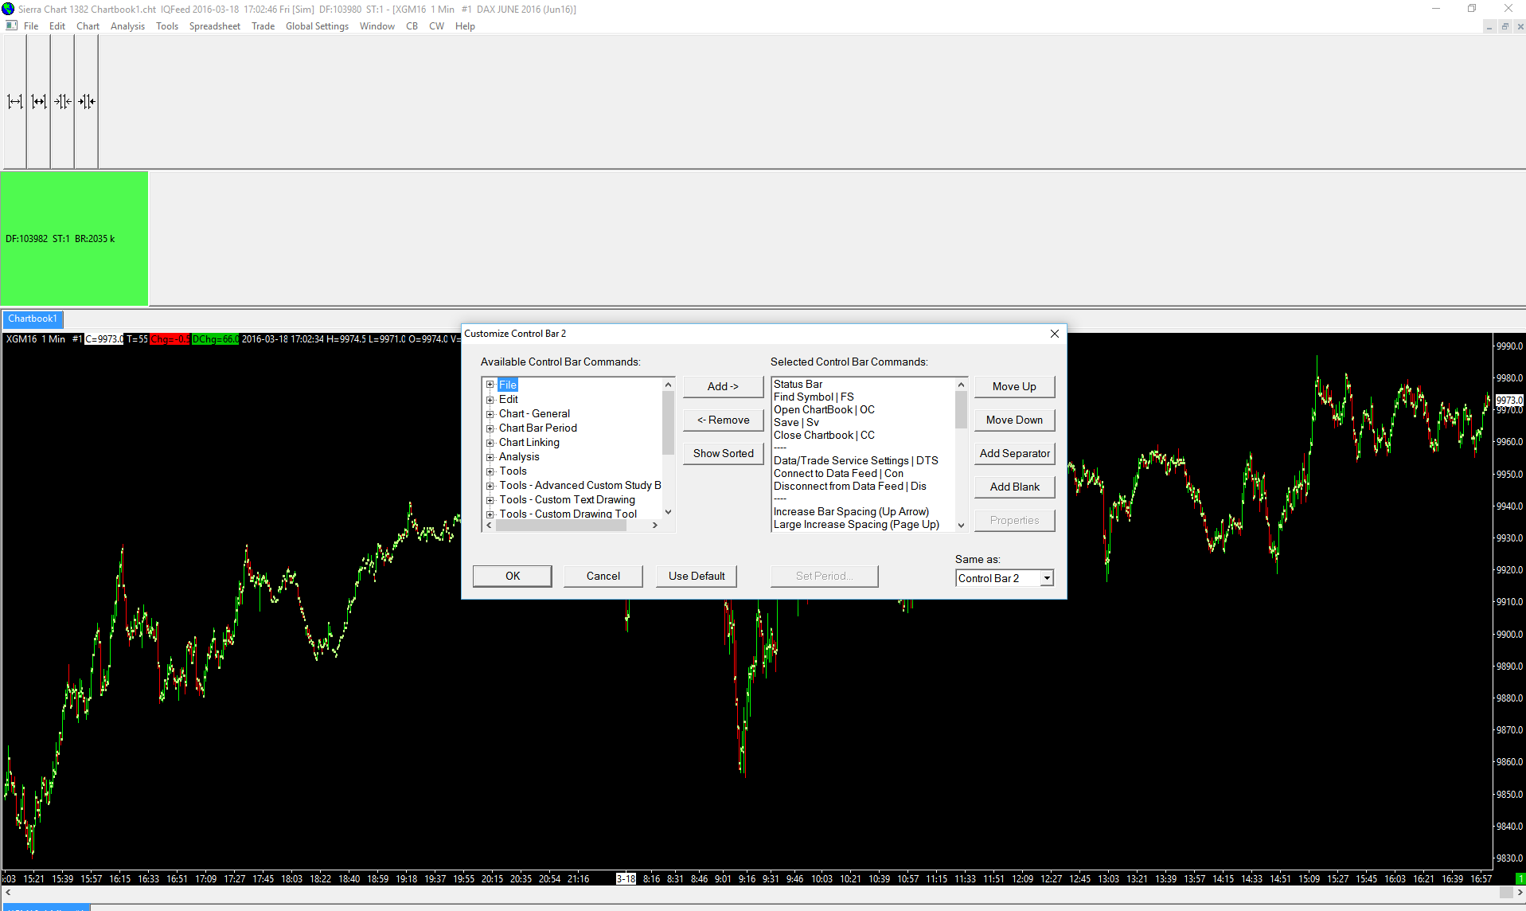Expand the Edit node in available commands
The image size is (1526, 911).
(x=490, y=399)
